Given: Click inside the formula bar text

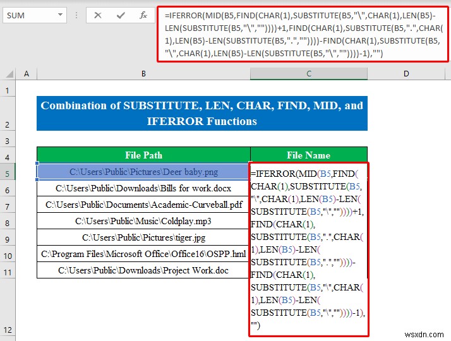Looking at the screenshot, I should tap(303, 34).
